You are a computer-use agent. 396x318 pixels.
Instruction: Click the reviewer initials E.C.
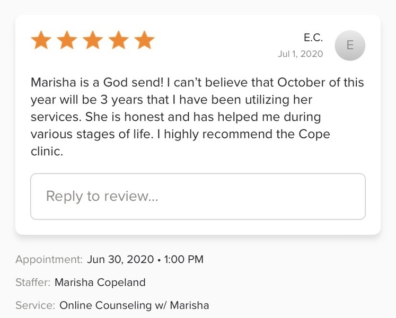pos(313,38)
